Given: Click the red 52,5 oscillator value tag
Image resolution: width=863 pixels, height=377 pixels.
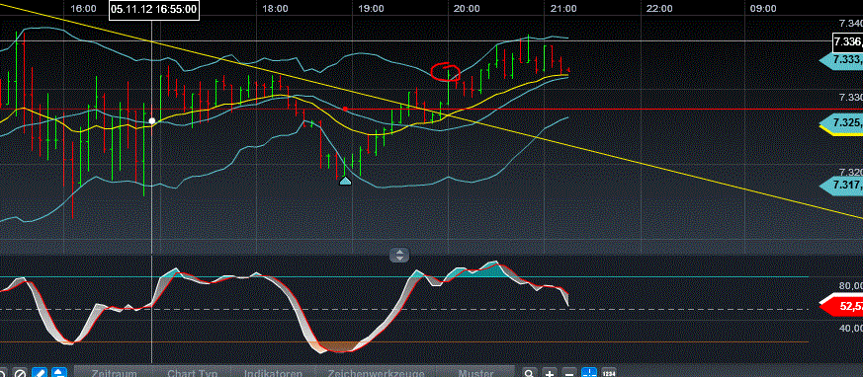Looking at the screenshot, I should point(842,306).
